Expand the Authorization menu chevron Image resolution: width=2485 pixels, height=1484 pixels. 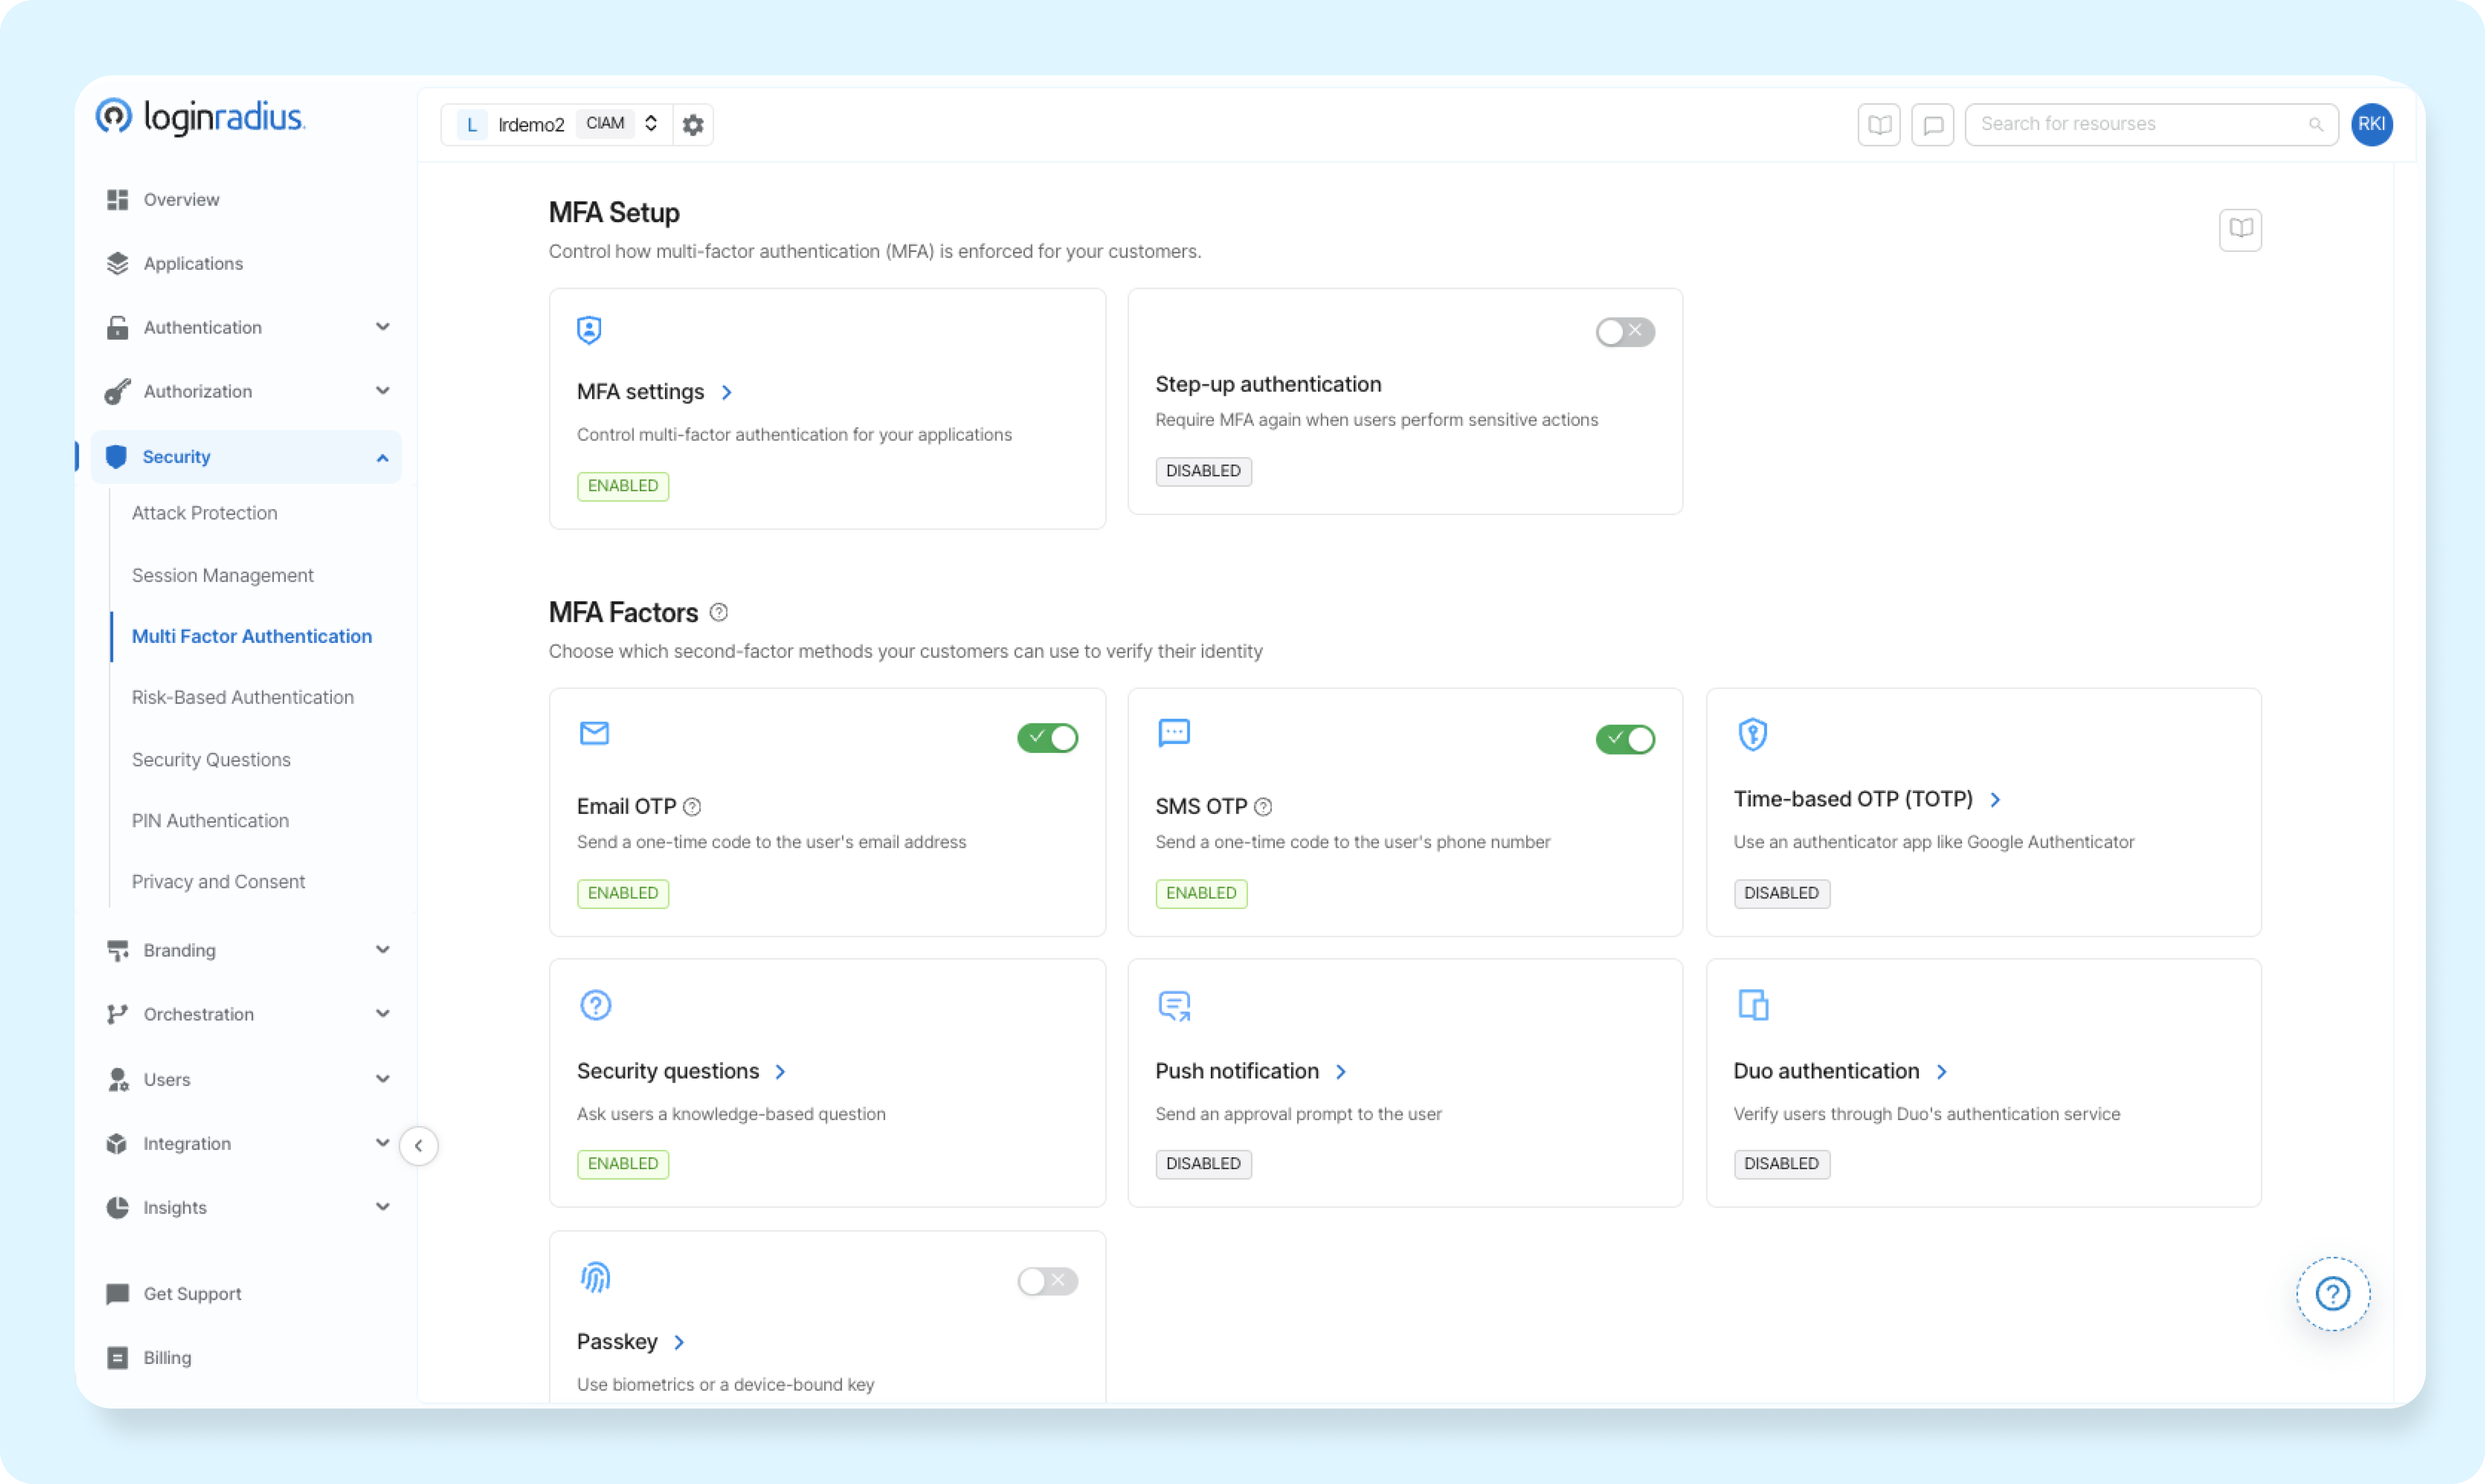[x=382, y=391]
